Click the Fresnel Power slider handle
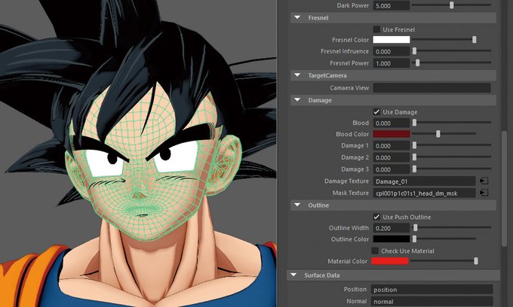 pos(417,62)
